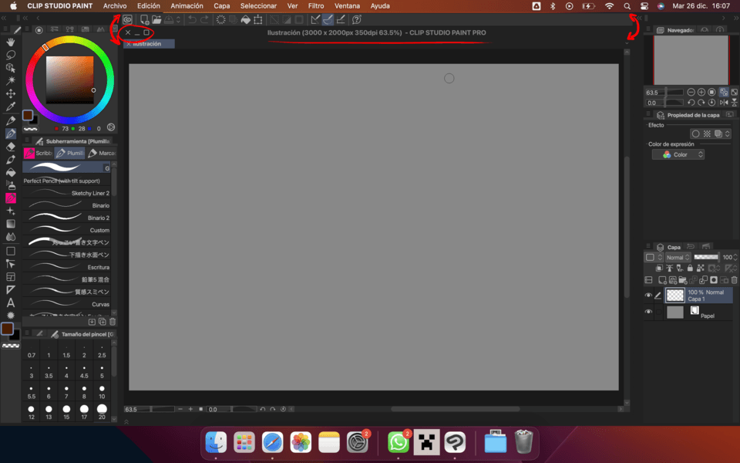Screen dimensions: 740x463
Task: Open the palette color dropdown in Capa panel
Action: [x=653, y=258]
